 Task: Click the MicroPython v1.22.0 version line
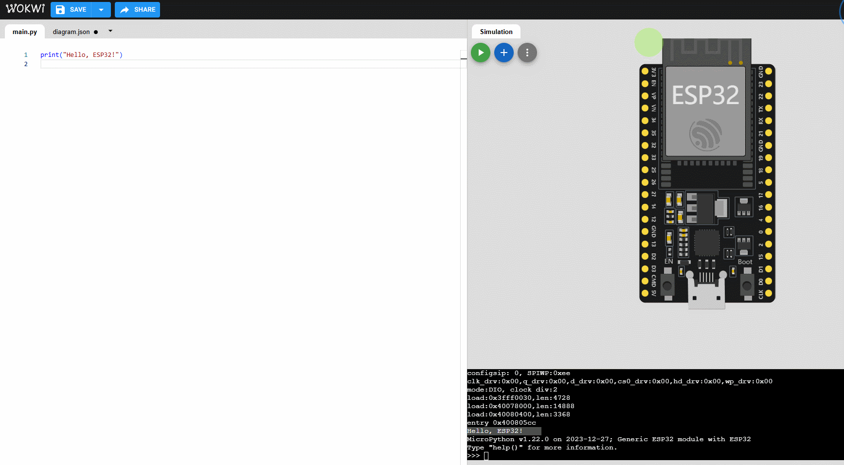(609, 439)
